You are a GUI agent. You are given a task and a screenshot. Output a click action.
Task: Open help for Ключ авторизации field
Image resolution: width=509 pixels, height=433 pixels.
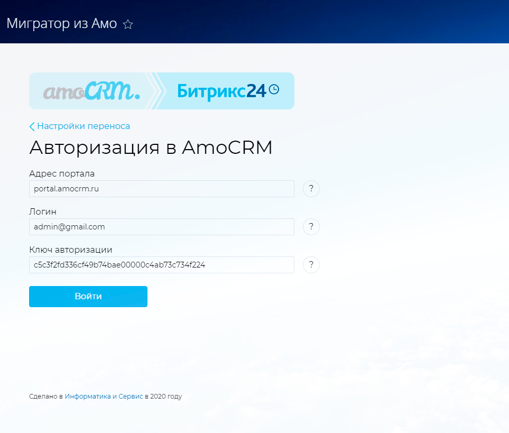tap(311, 265)
